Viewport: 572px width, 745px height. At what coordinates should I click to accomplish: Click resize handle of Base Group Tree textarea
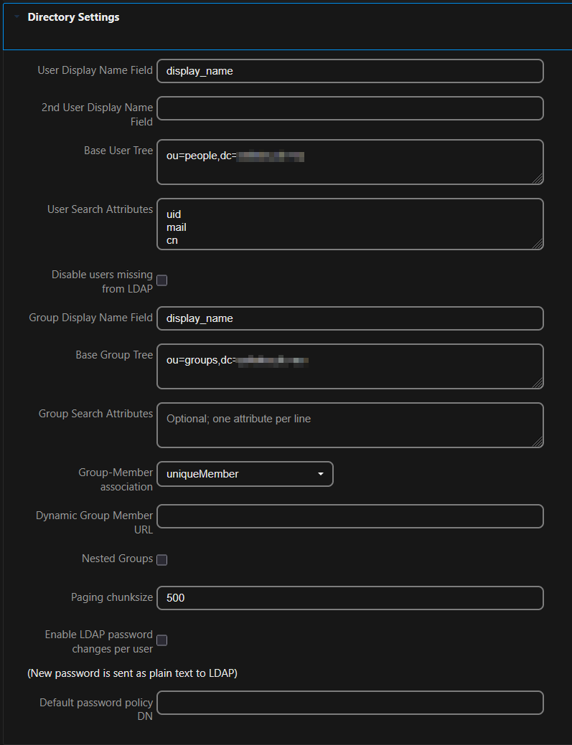click(x=538, y=383)
